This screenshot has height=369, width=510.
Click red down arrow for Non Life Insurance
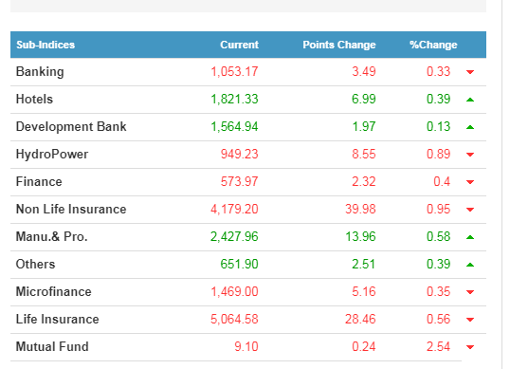(x=470, y=210)
